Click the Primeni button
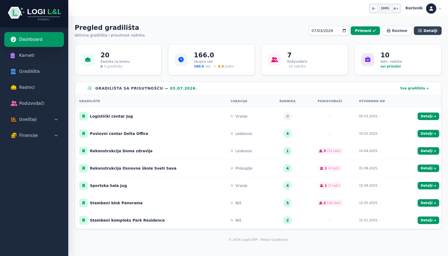The image size is (448, 256). click(x=365, y=31)
